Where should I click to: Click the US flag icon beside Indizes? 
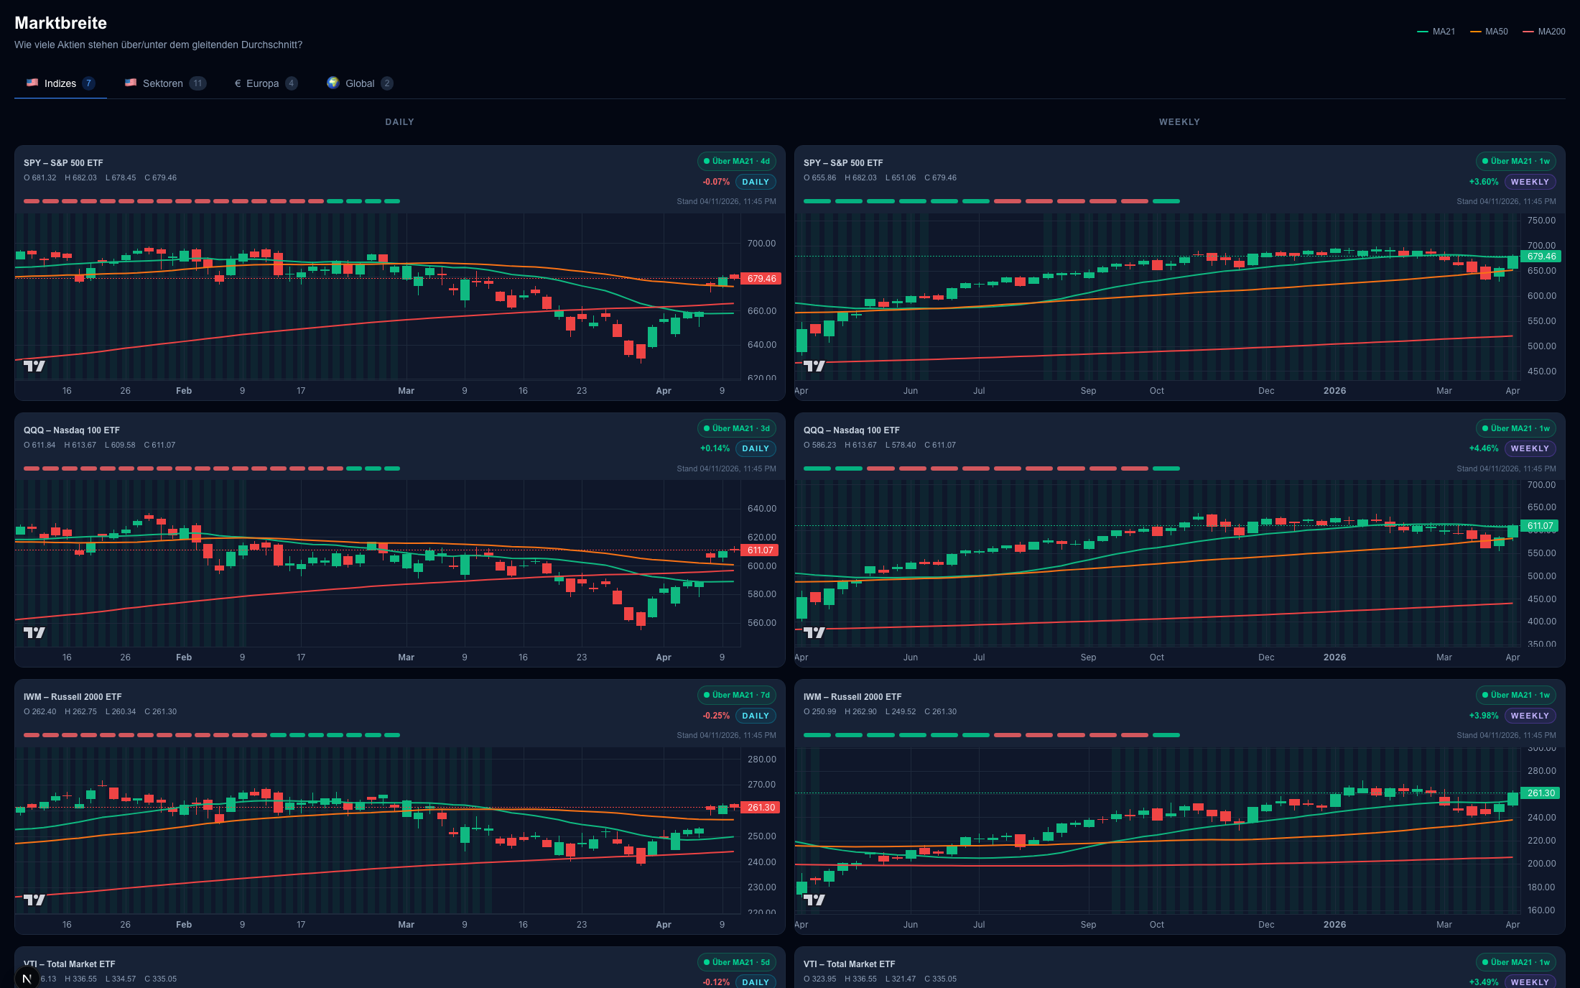(32, 83)
